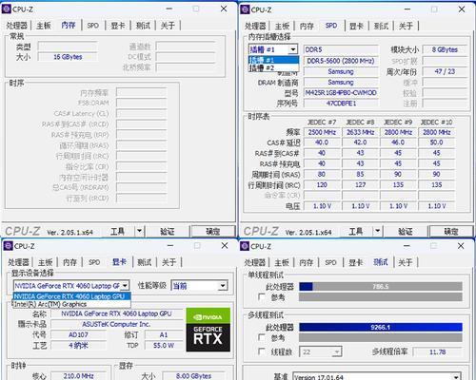Open SPD tab in the memory window
Image resolution: width=476 pixels, height=380 pixels.
[93, 26]
